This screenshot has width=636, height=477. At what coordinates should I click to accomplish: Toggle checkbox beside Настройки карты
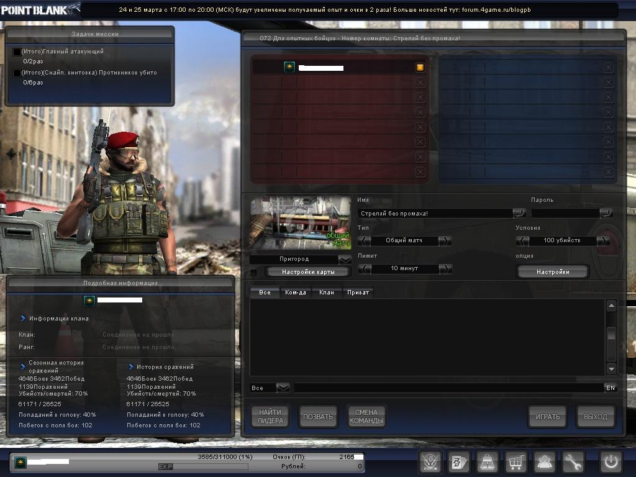click(x=253, y=272)
